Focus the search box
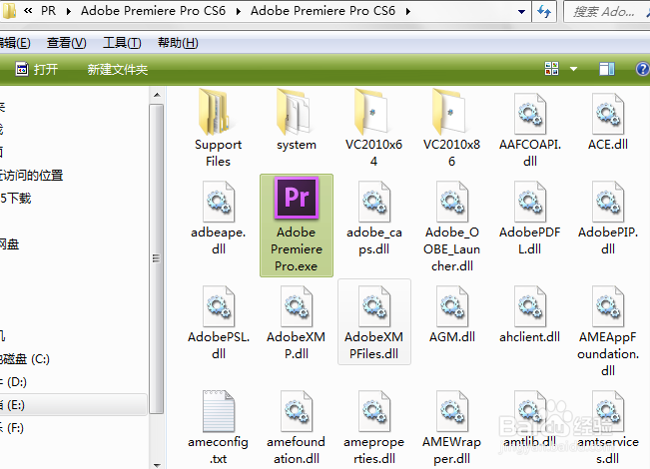 [x=607, y=12]
